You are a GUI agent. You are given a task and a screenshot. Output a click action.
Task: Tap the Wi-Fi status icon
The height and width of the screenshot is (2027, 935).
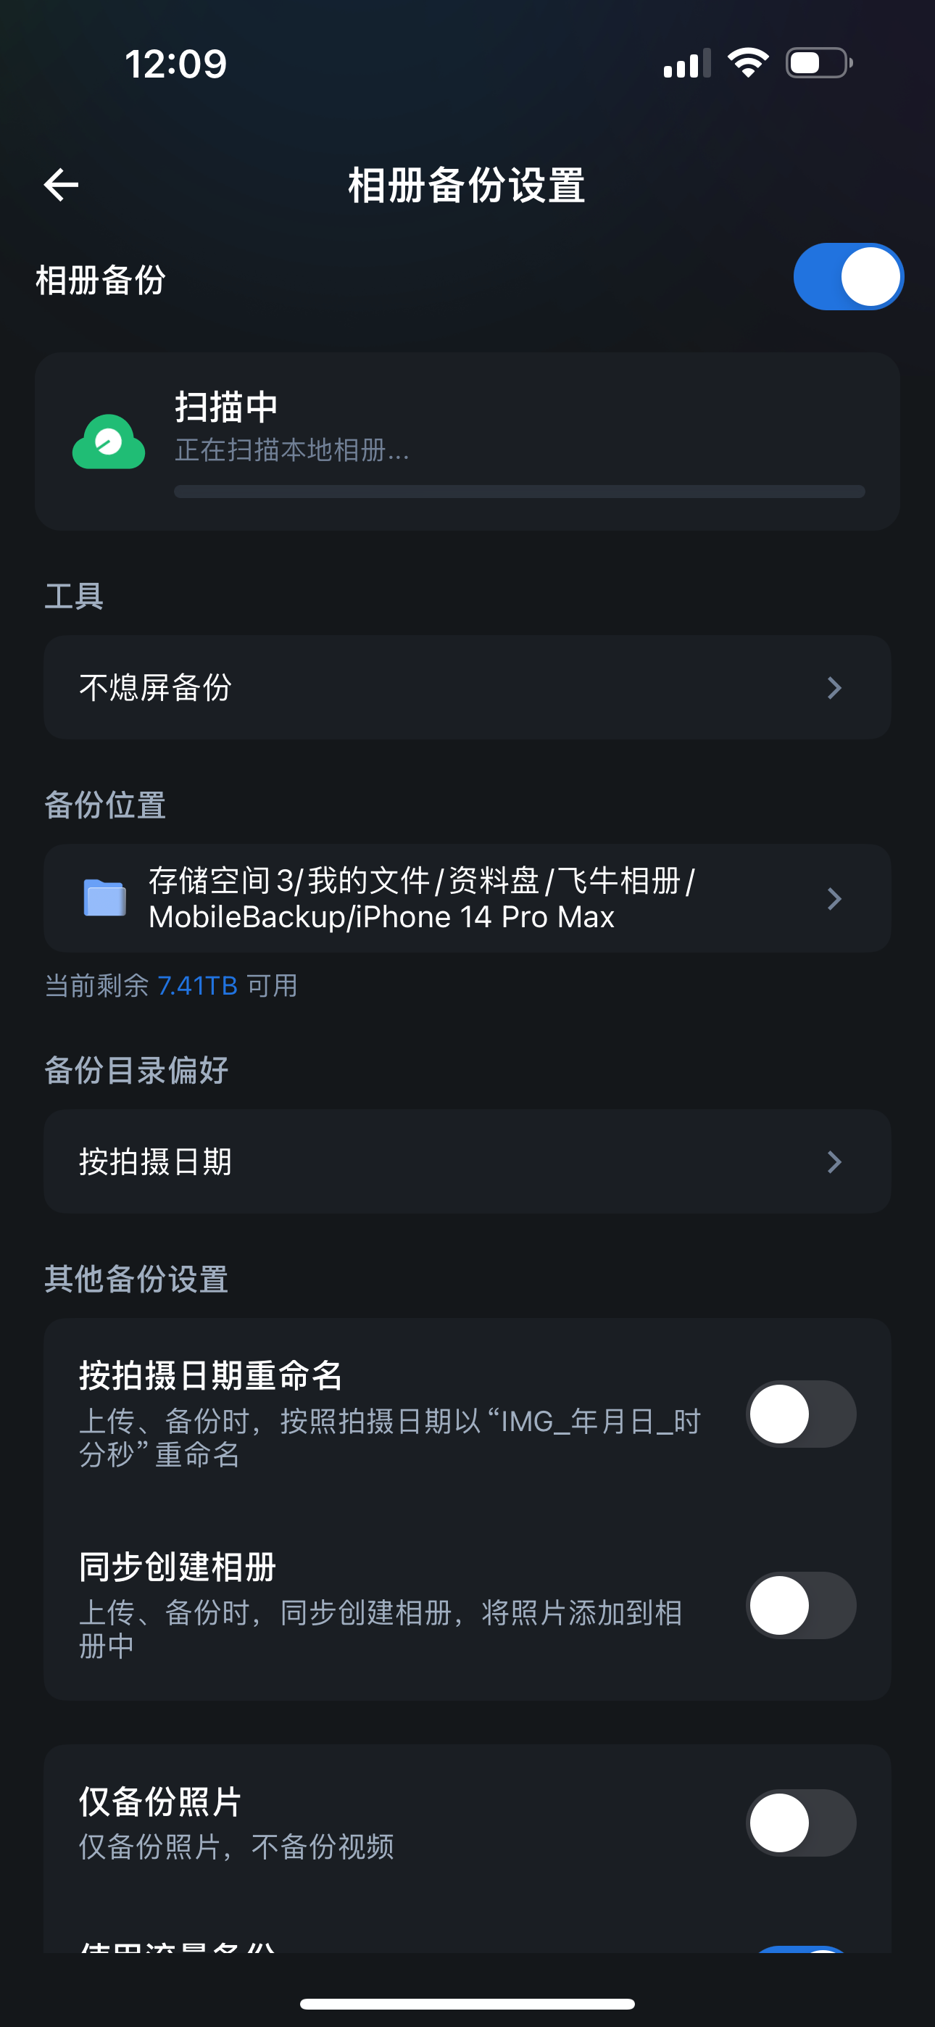tap(748, 63)
